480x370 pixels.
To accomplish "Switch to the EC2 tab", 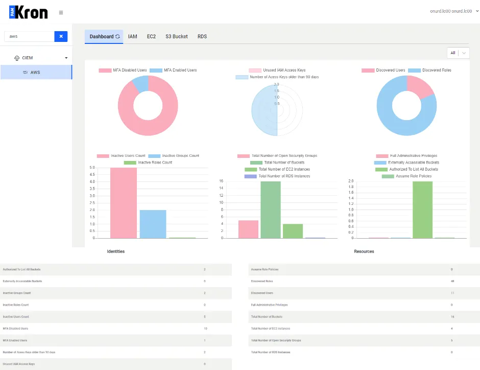I will (151, 36).
